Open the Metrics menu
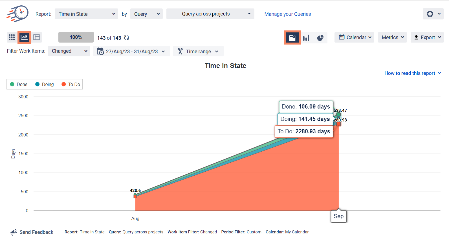449x241 pixels. pyautogui.click(x=392, y=37)
